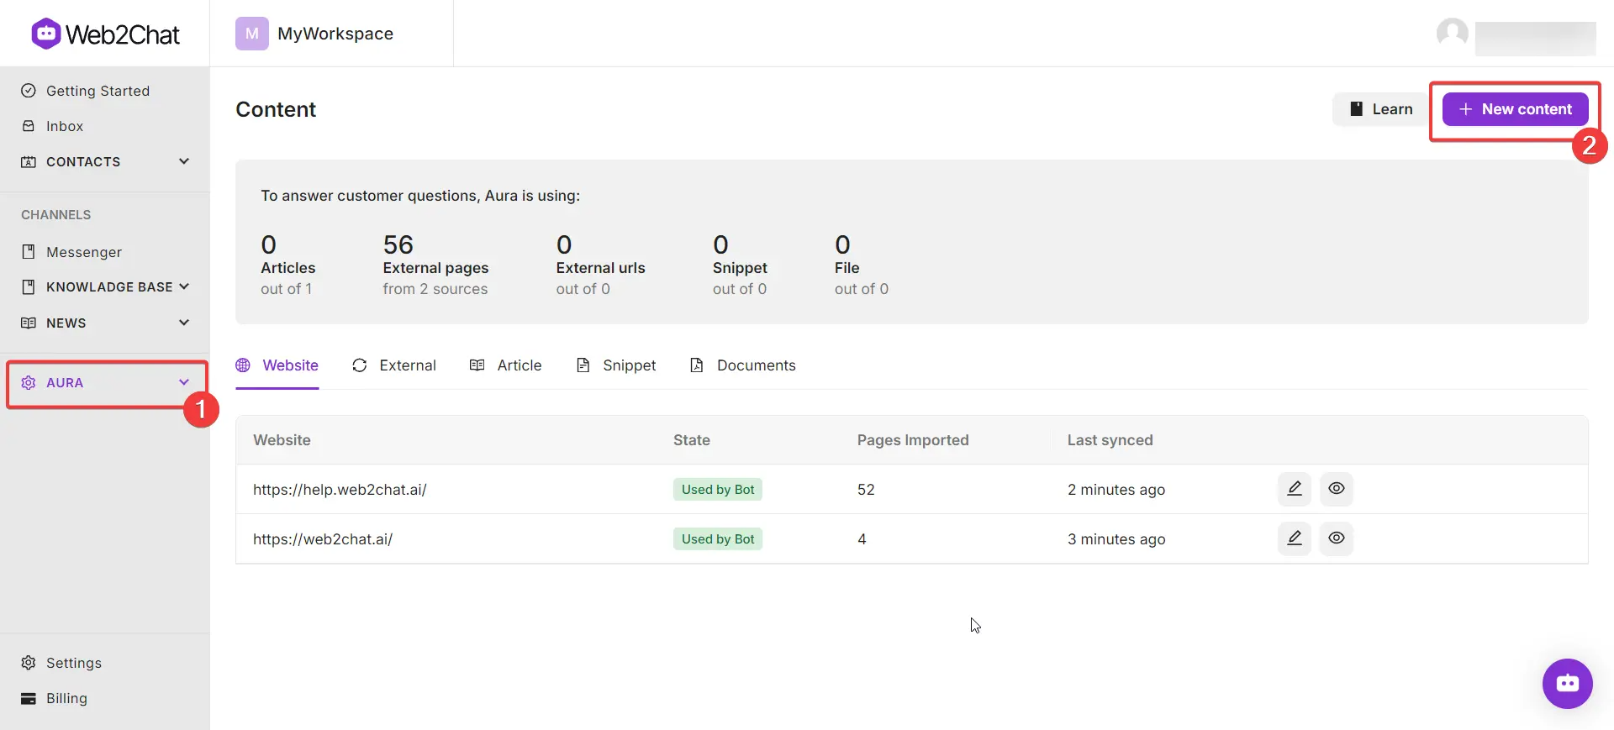The image size is (1614, 730).
Task: Click the Messenger channel icon
Action: 29,252
